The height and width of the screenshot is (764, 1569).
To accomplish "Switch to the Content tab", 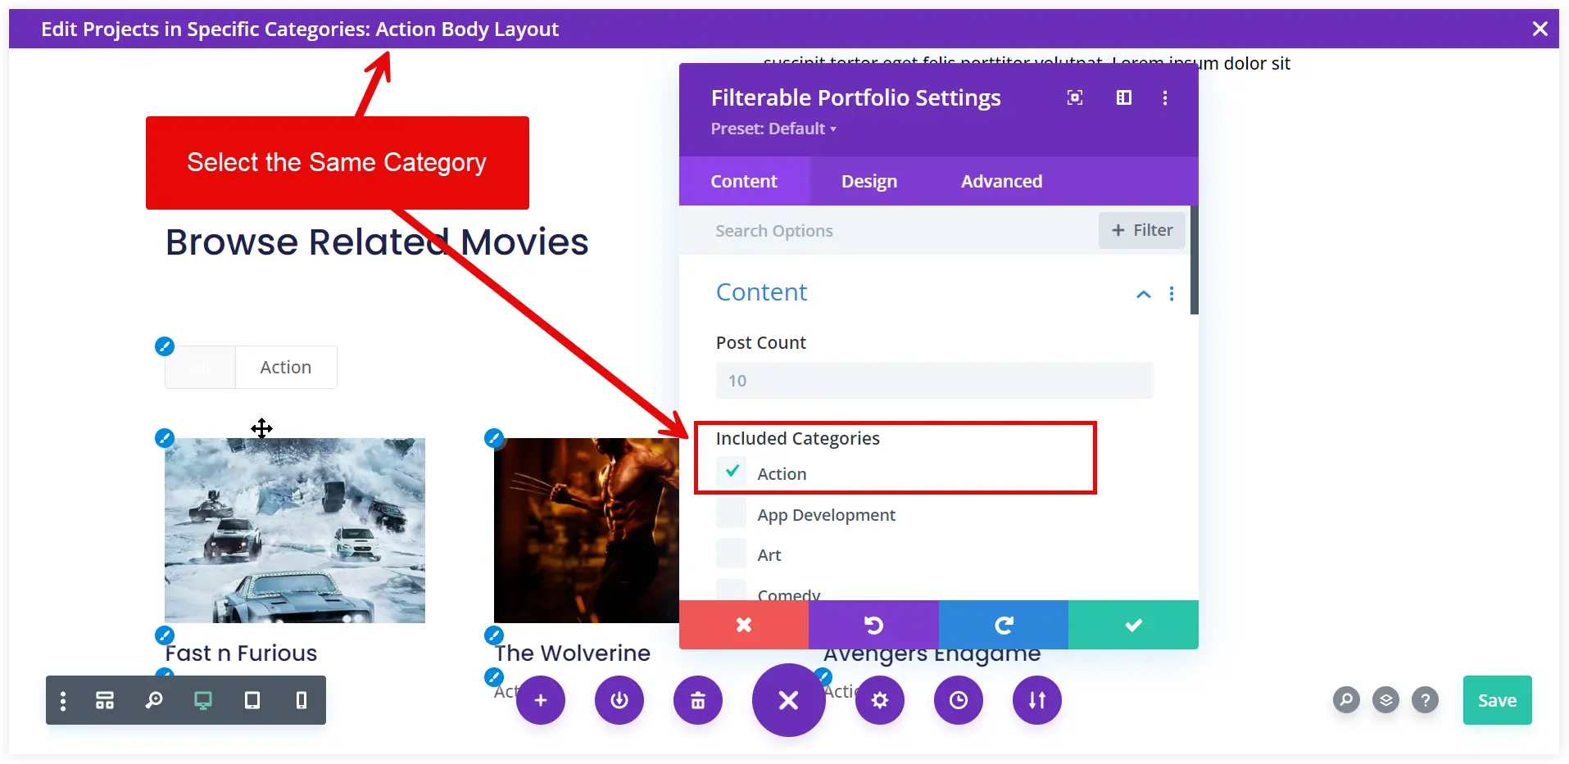I will 744,181.
